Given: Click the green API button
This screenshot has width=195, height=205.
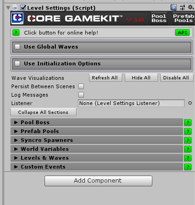Looking at the screenshot, I should 182,33.
